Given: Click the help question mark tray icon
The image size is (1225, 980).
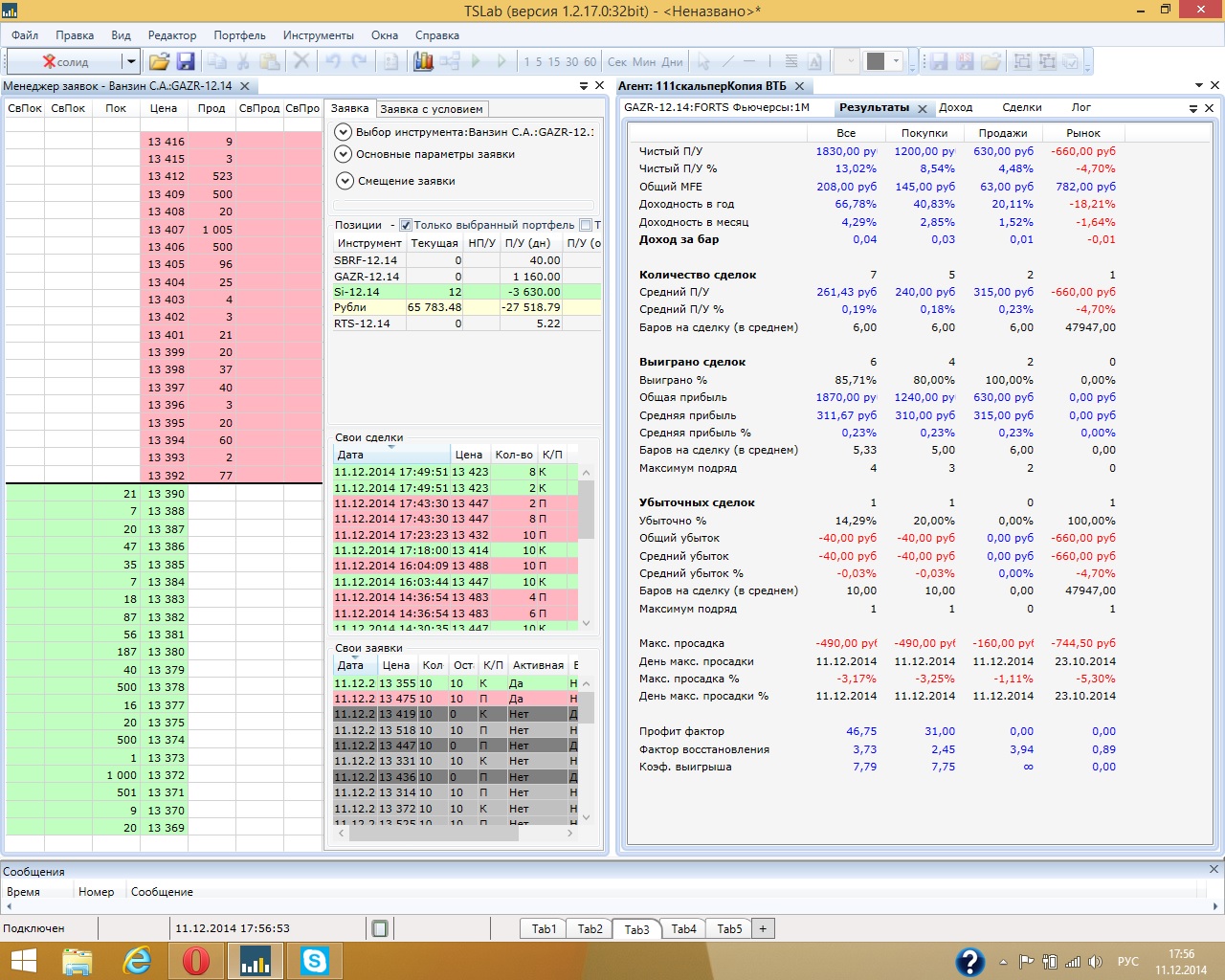Looking at the screenshot, I should pos(969,961).
